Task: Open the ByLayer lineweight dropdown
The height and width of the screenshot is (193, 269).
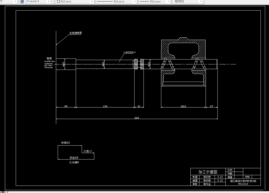Action: tap(169, 2)
